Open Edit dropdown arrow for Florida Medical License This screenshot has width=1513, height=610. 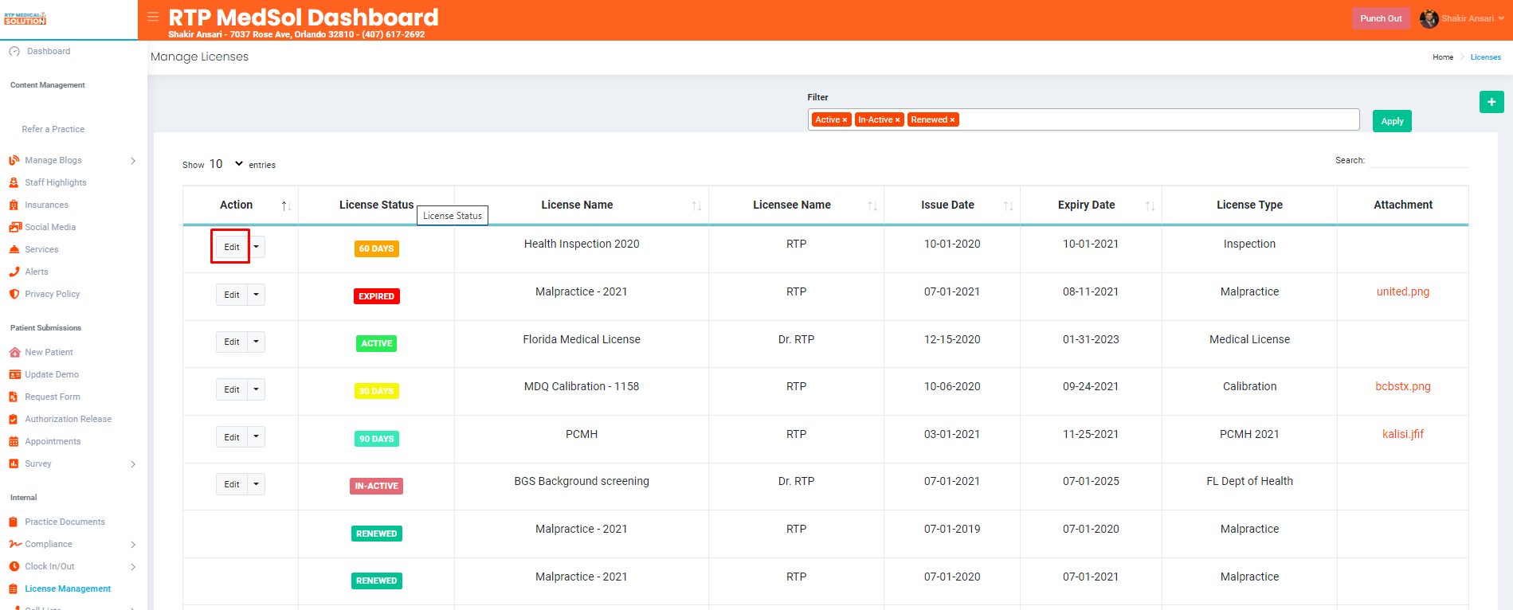point(257,342)
